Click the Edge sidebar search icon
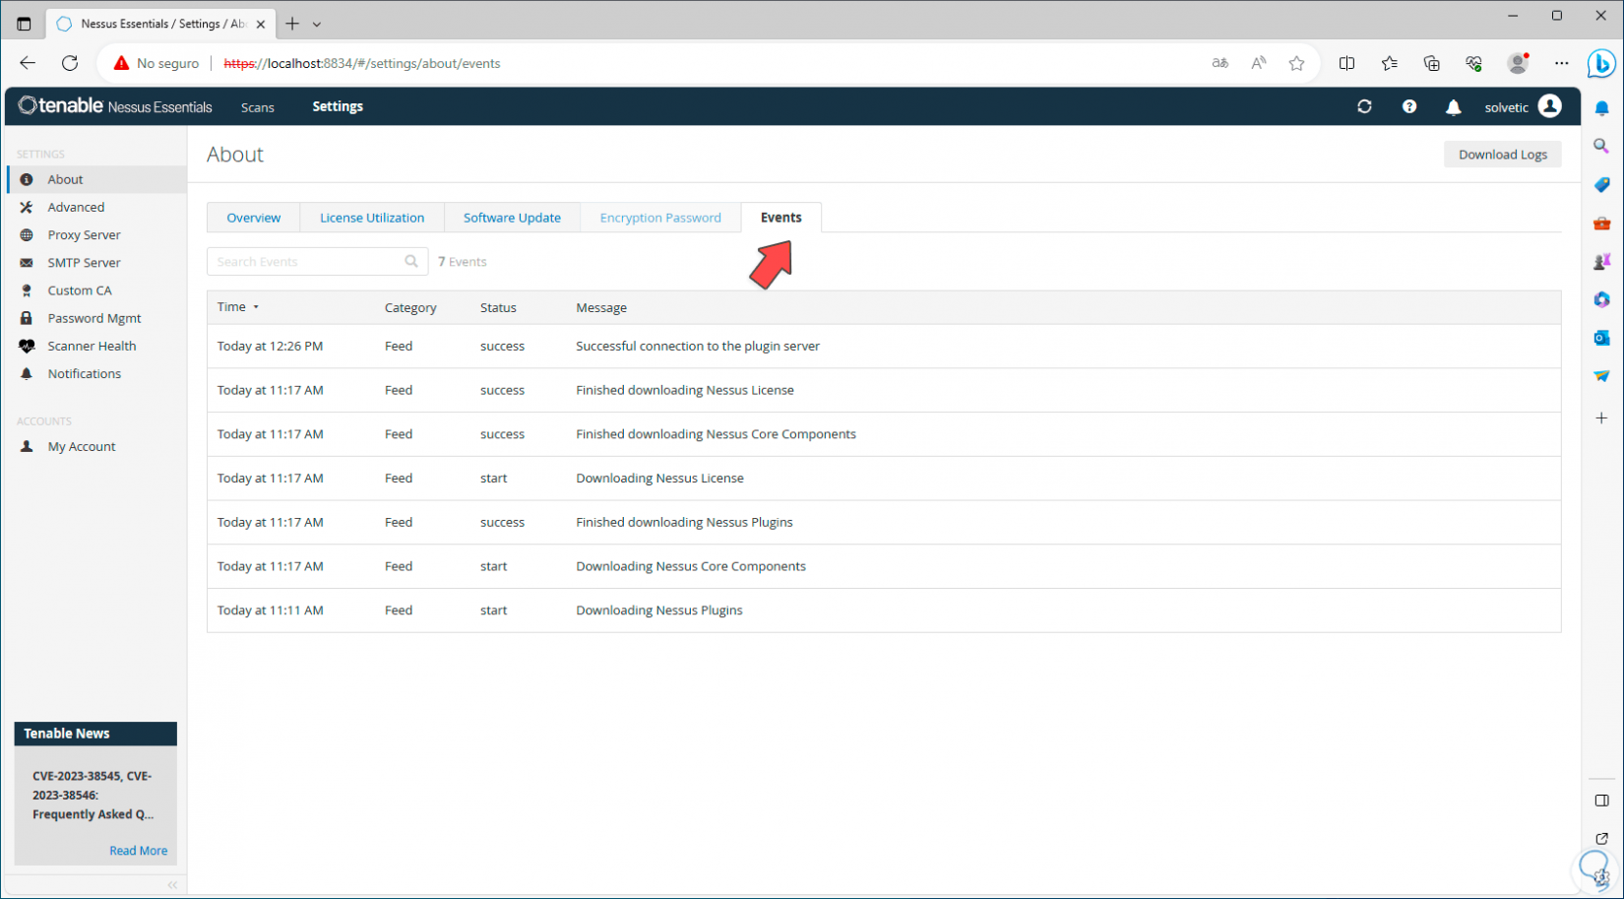This screenshot has height=899, width=1624. (1601, 146)
